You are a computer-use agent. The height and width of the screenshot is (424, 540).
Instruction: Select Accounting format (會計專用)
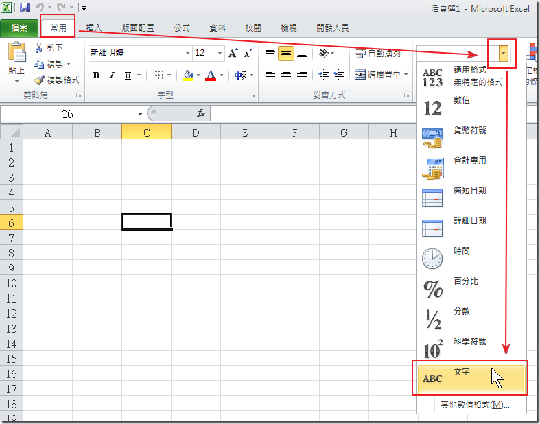471,167
